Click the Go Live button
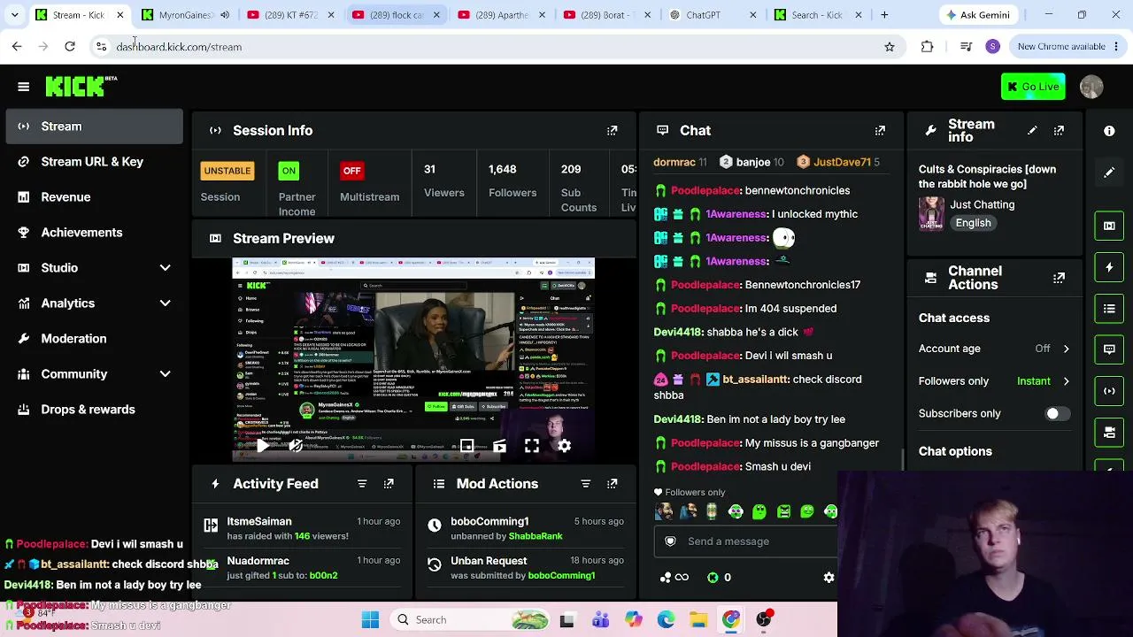 [1033, 87]
